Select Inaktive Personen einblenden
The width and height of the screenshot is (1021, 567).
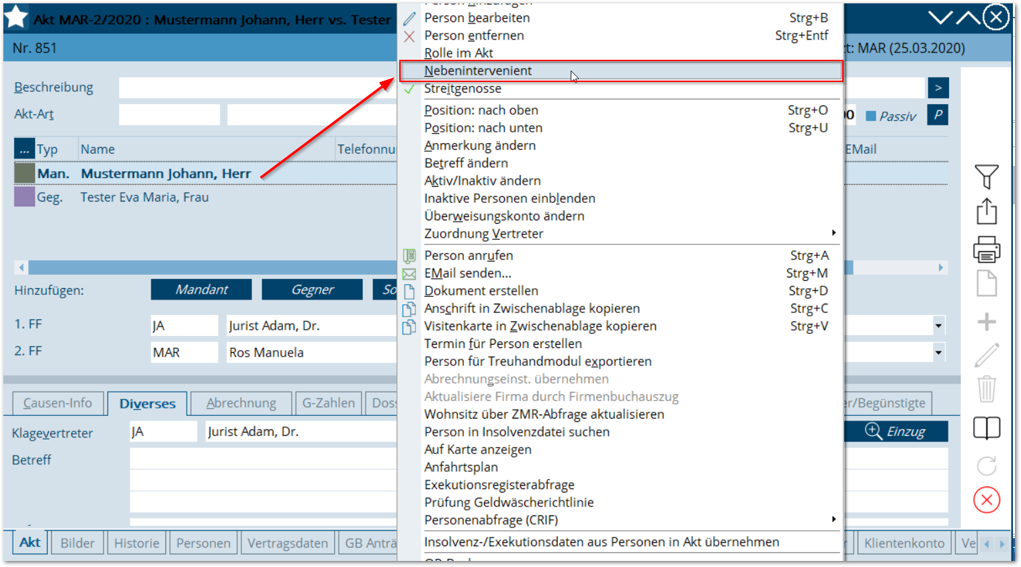click(x=620, y=198)
